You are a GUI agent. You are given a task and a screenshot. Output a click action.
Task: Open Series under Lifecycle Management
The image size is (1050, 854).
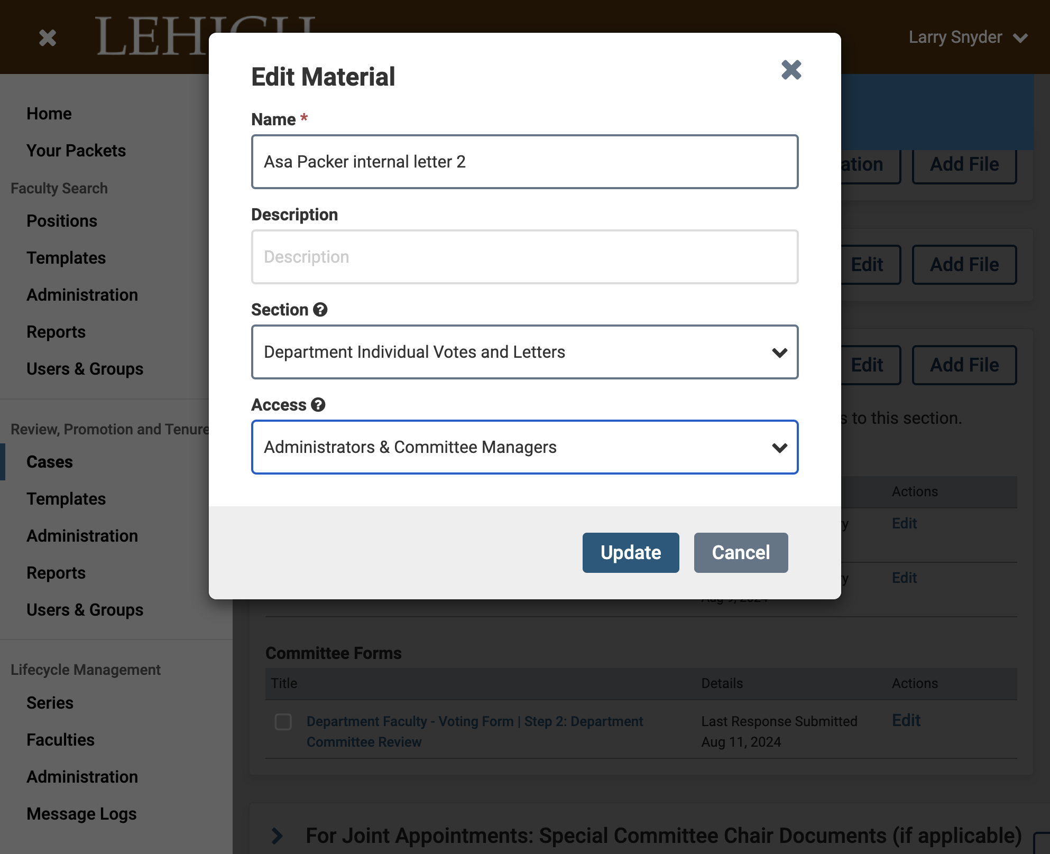pos(50,703)
